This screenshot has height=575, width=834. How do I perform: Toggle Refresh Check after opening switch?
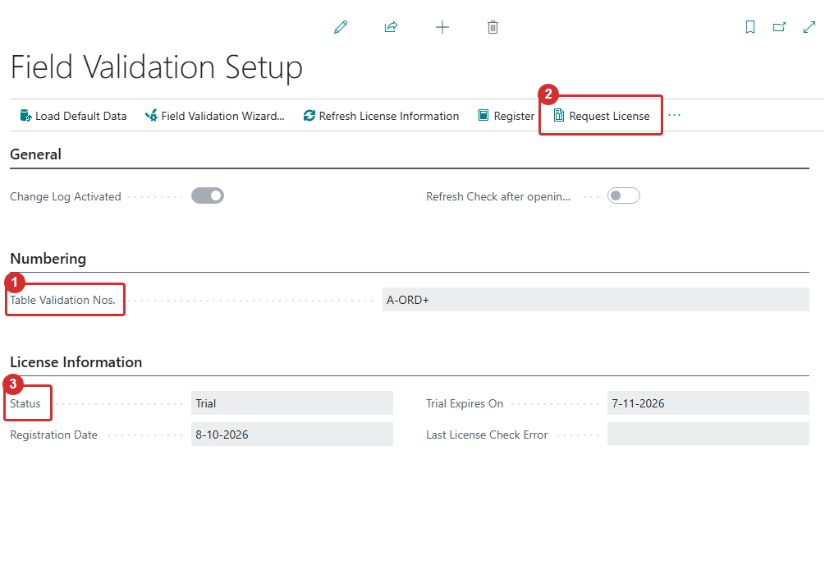coord(623,196)
